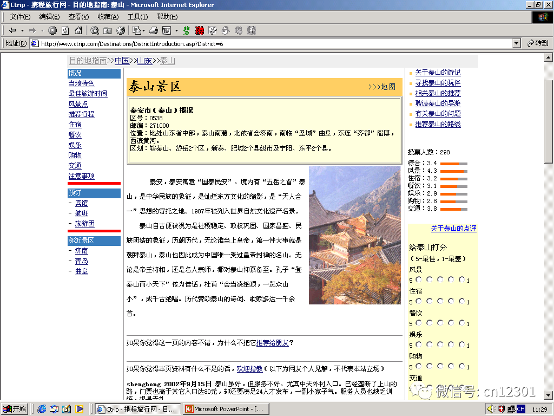Screen dimensions: 554x416
Task: Click the 开始 Start button
Action: [15, 409]
